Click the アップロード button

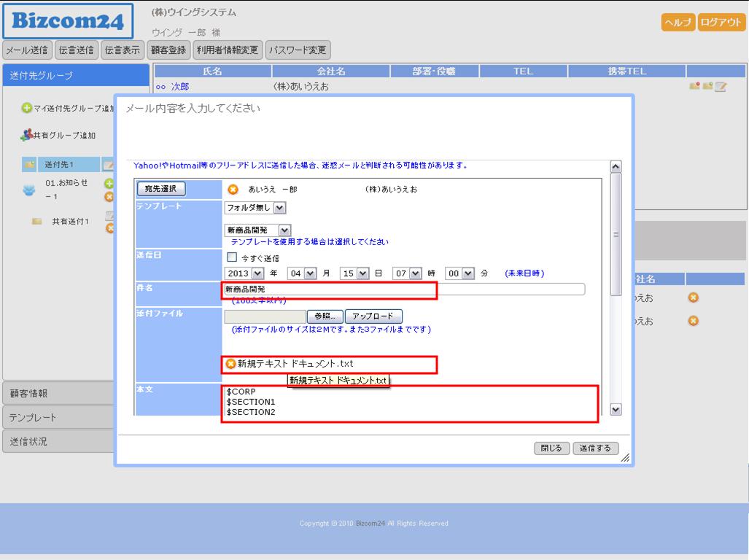coord(373,316)
